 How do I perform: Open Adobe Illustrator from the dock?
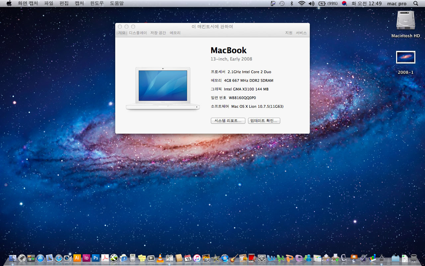pyautogui.click(x=77, y=258)
